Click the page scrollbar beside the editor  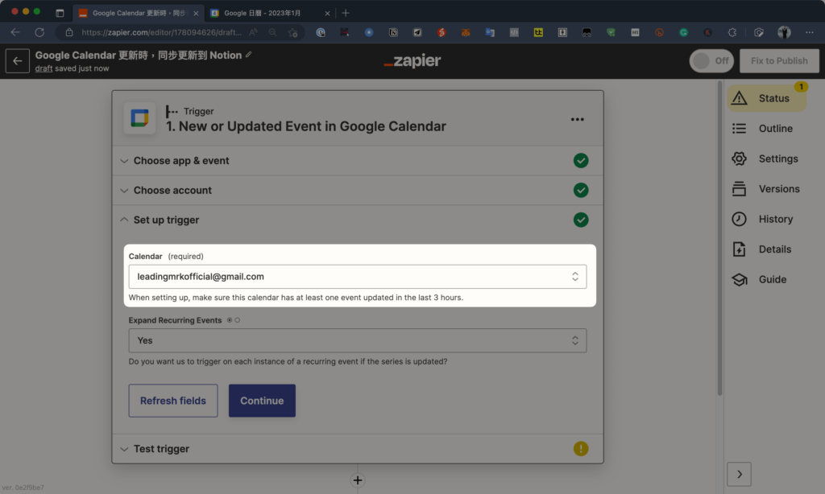point(719,239)
